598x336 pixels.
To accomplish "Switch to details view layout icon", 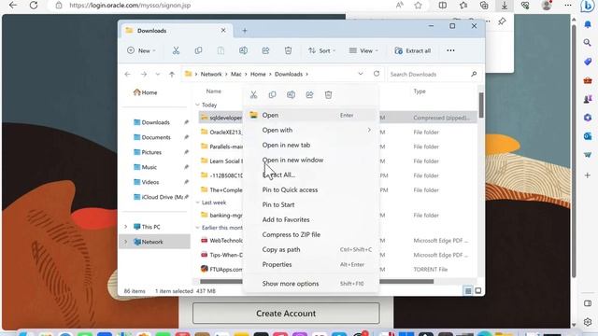I will click(x=468, y=291).
